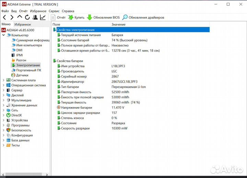
Task: Refresh the page with the circular arrow icon
Action: [x=27, y=17]
